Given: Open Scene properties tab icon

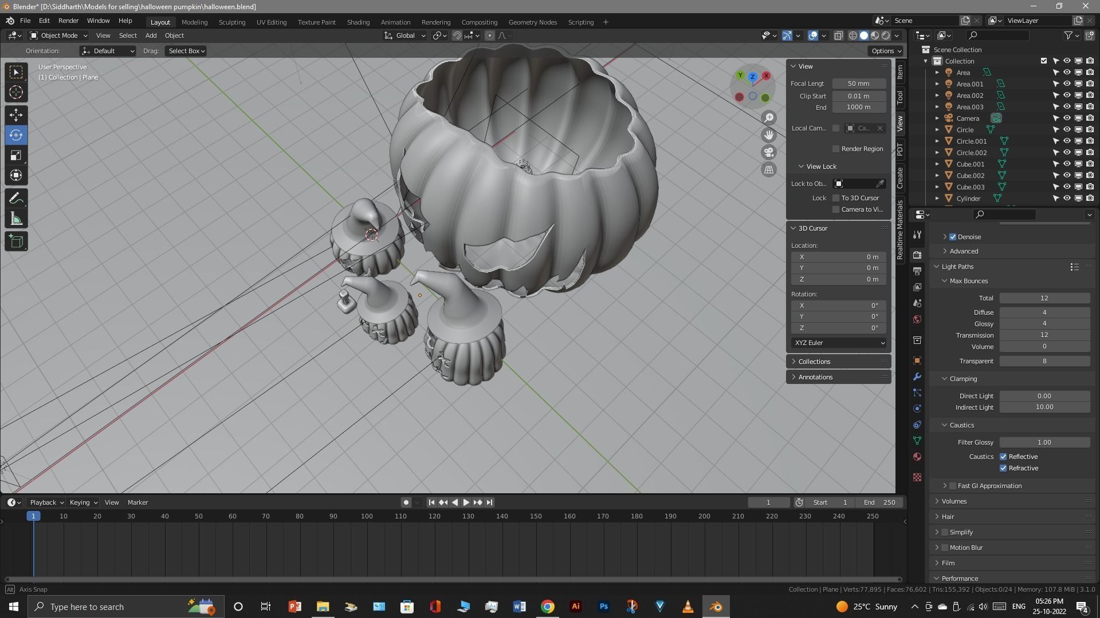Looking at the screenshot, I should click(917, 303).
